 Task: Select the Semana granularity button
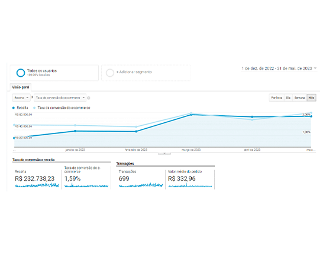coord(299,97)
